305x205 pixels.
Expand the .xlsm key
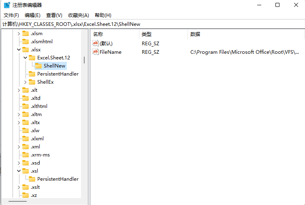tap(19, 34)
